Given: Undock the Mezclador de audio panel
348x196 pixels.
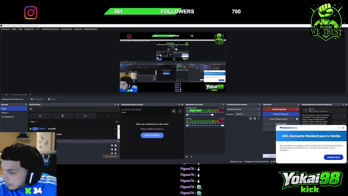Looking at the screenshot, I should (223, 105).
